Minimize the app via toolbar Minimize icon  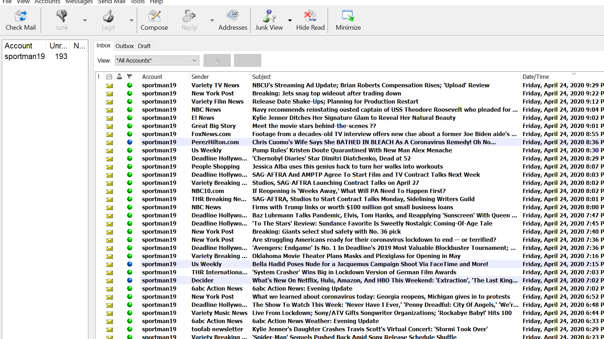pos(348,21)
